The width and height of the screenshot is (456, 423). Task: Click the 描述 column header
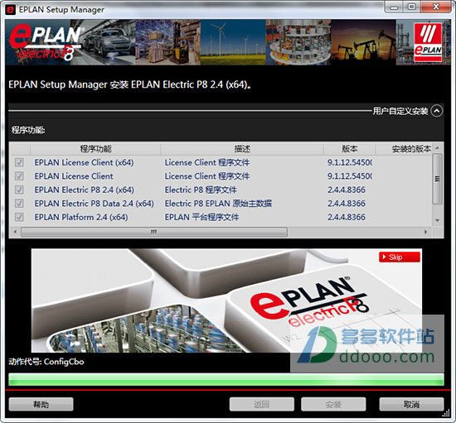(242, 149)
